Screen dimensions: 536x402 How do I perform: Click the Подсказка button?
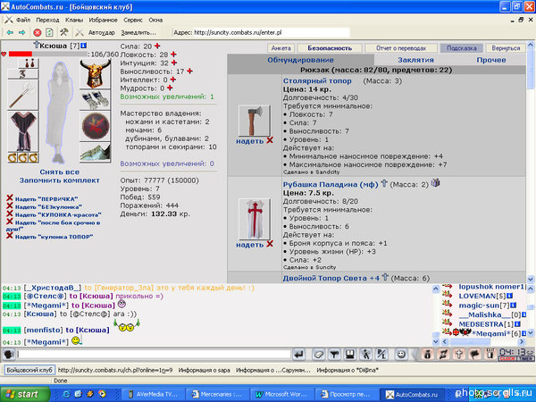point(462,48)
